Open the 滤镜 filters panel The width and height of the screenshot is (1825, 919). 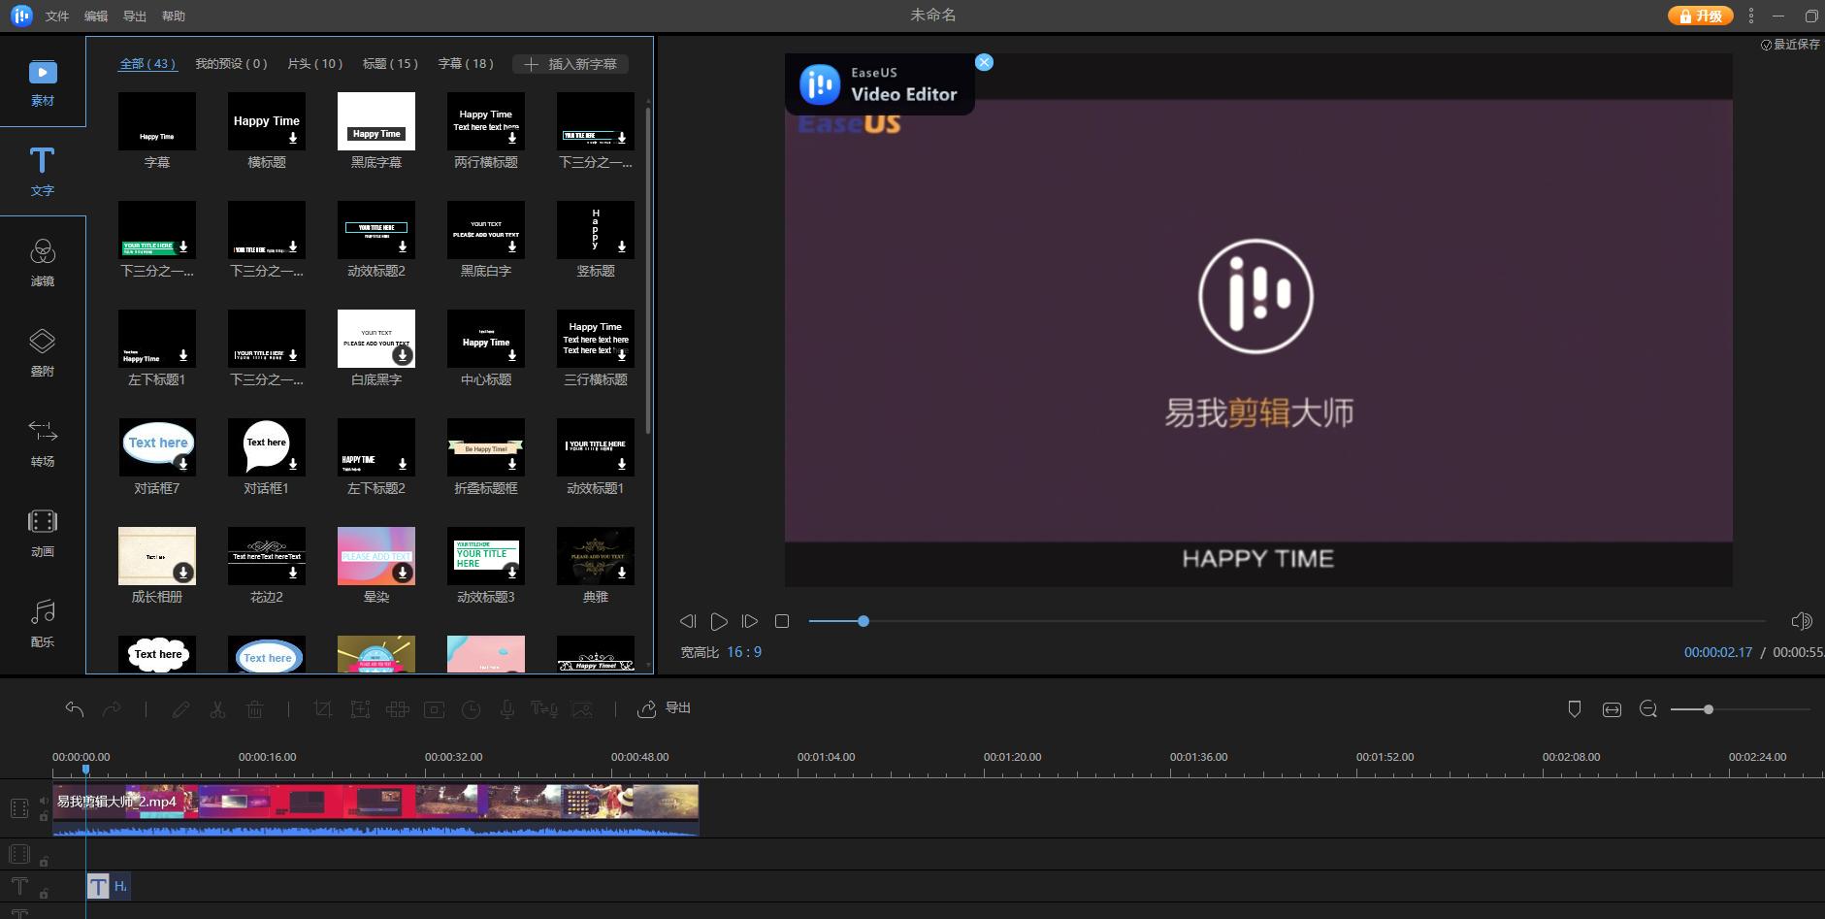[42, 264]
